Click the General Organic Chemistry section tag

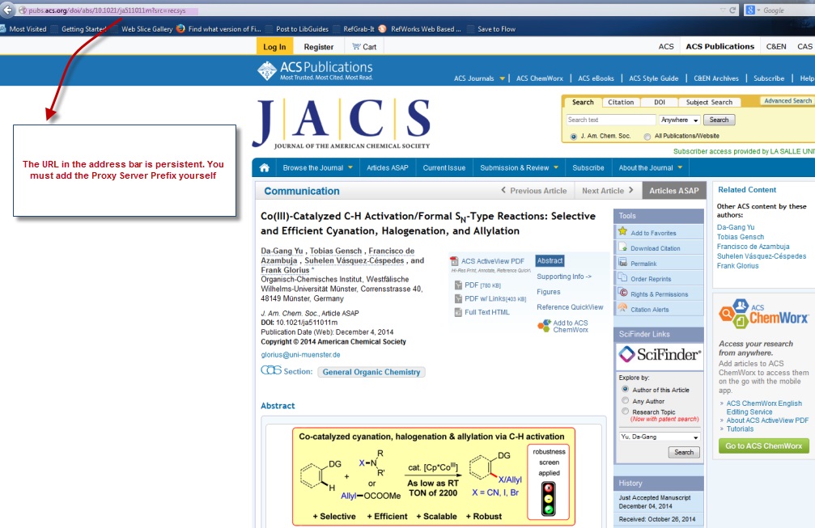click(x=371, y=372)
